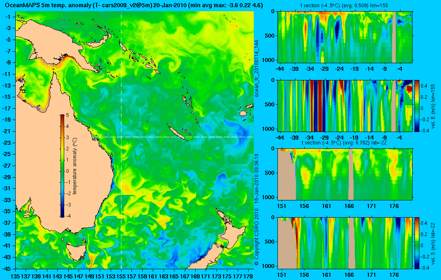Click depth '500' on top temperature section
The height and width of the screenshot is (280, 441).
click(x=270, y=36)
